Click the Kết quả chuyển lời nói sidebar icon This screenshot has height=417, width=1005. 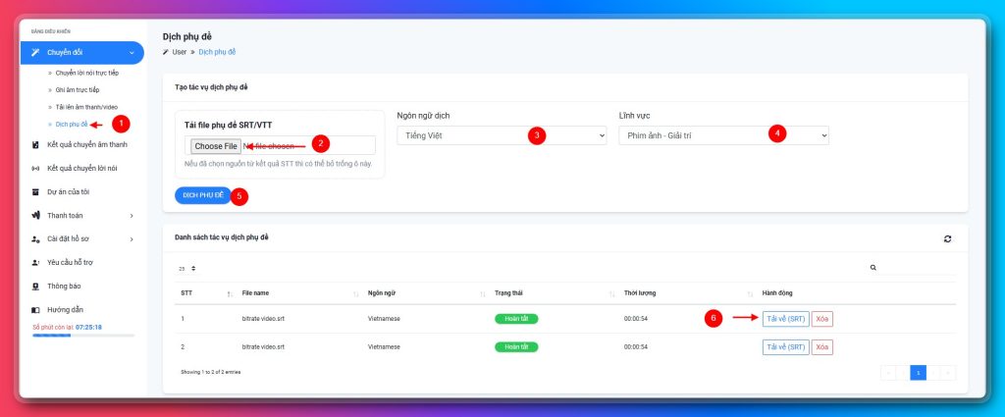pyautogui.click(x=35, y=168)
